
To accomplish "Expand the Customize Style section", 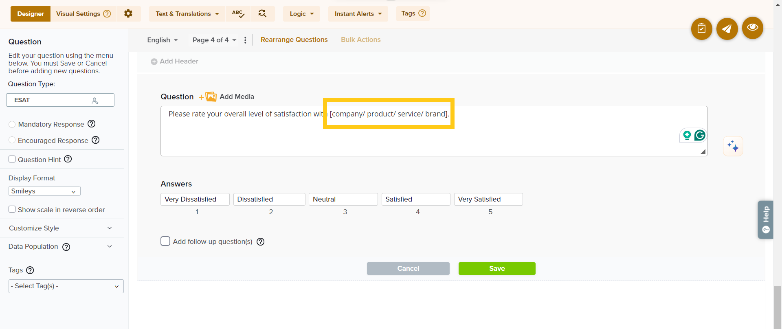I will tap(61, 228).
